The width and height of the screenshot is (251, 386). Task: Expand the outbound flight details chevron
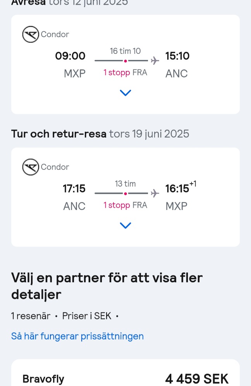click(125, 93)
